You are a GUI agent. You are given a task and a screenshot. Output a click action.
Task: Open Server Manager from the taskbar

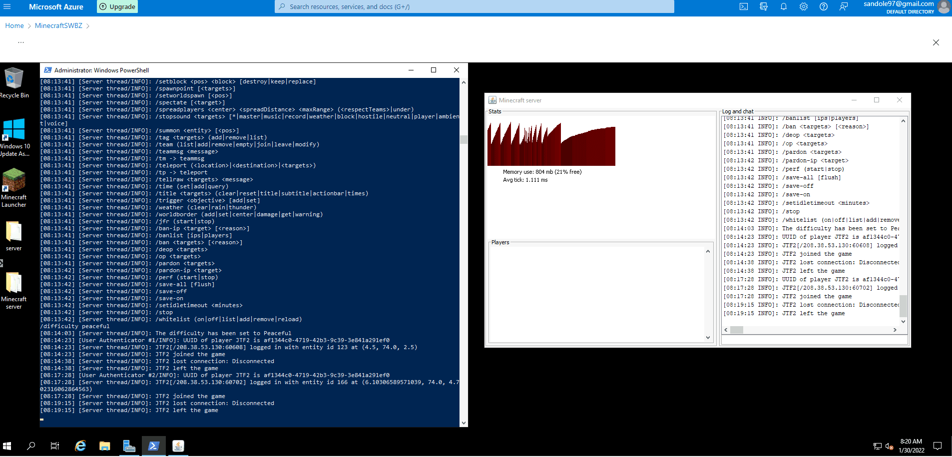129,446
